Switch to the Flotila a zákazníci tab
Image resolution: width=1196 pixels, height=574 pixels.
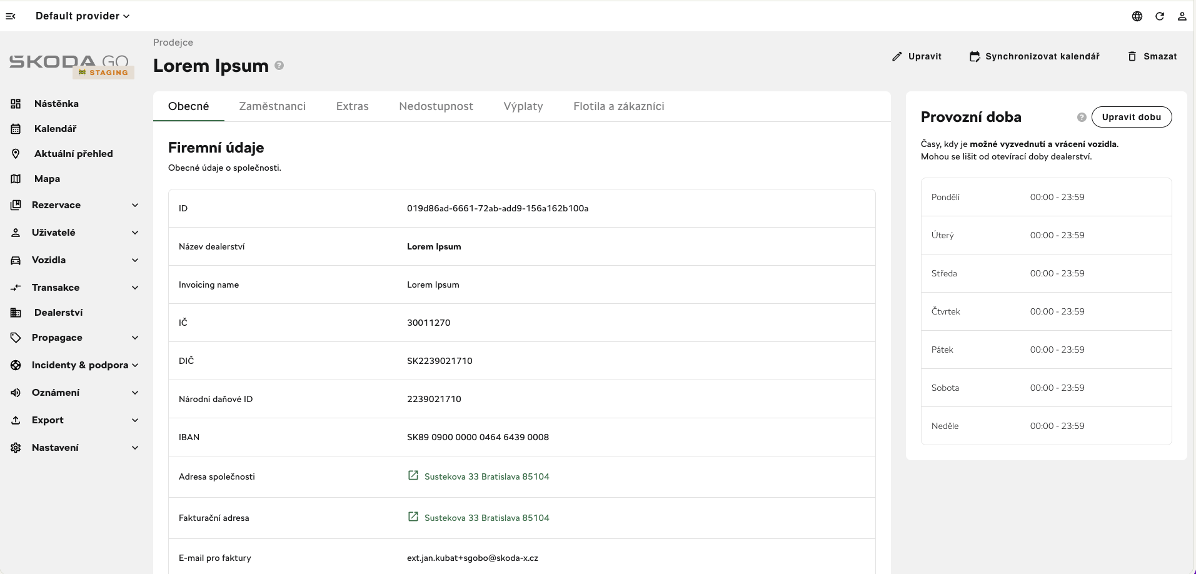(619, 106)
